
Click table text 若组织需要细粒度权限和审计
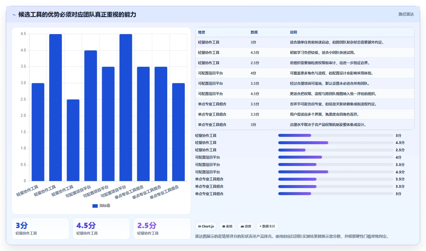point(313,63)
